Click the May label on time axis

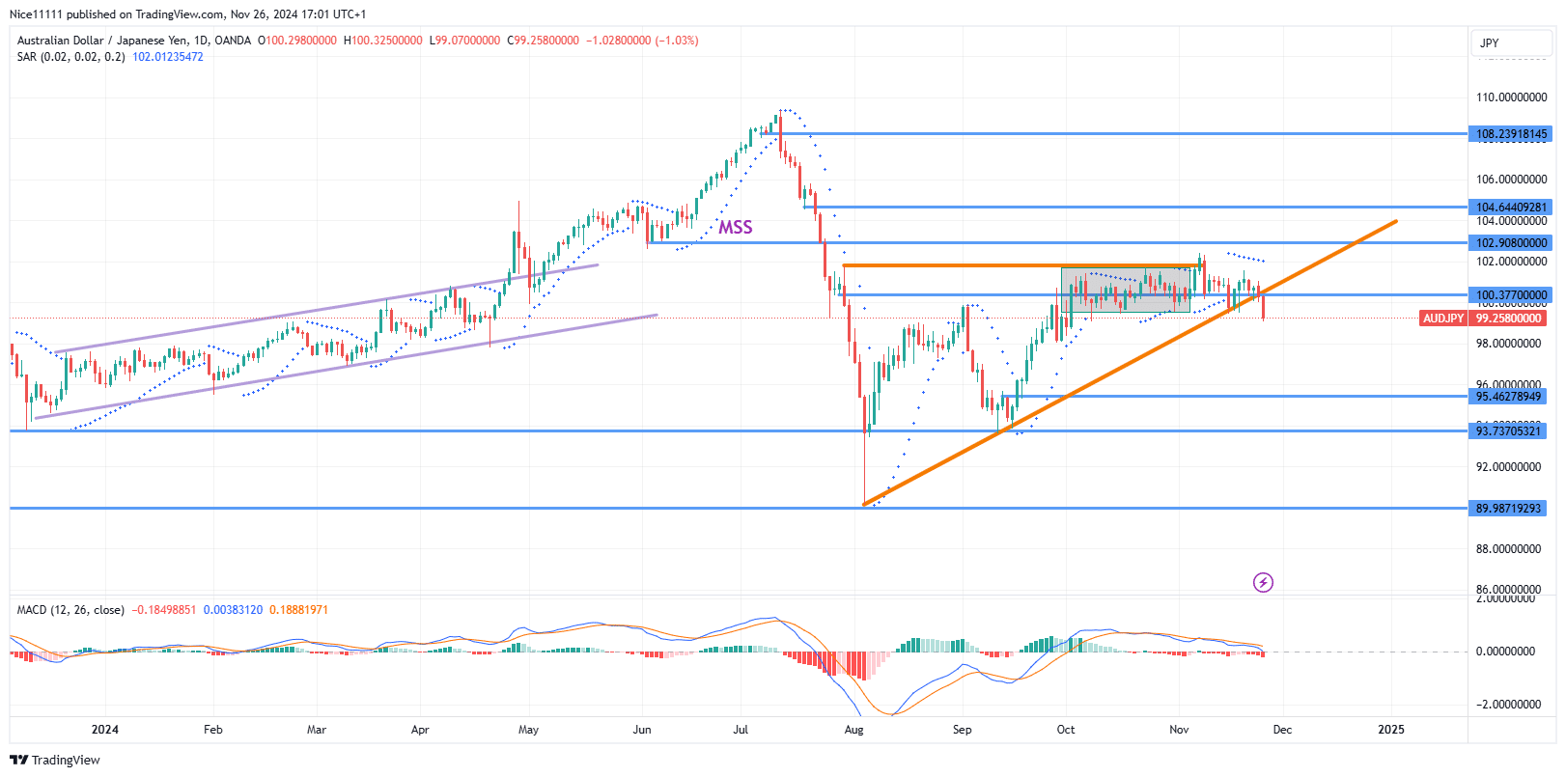(528, 730)
